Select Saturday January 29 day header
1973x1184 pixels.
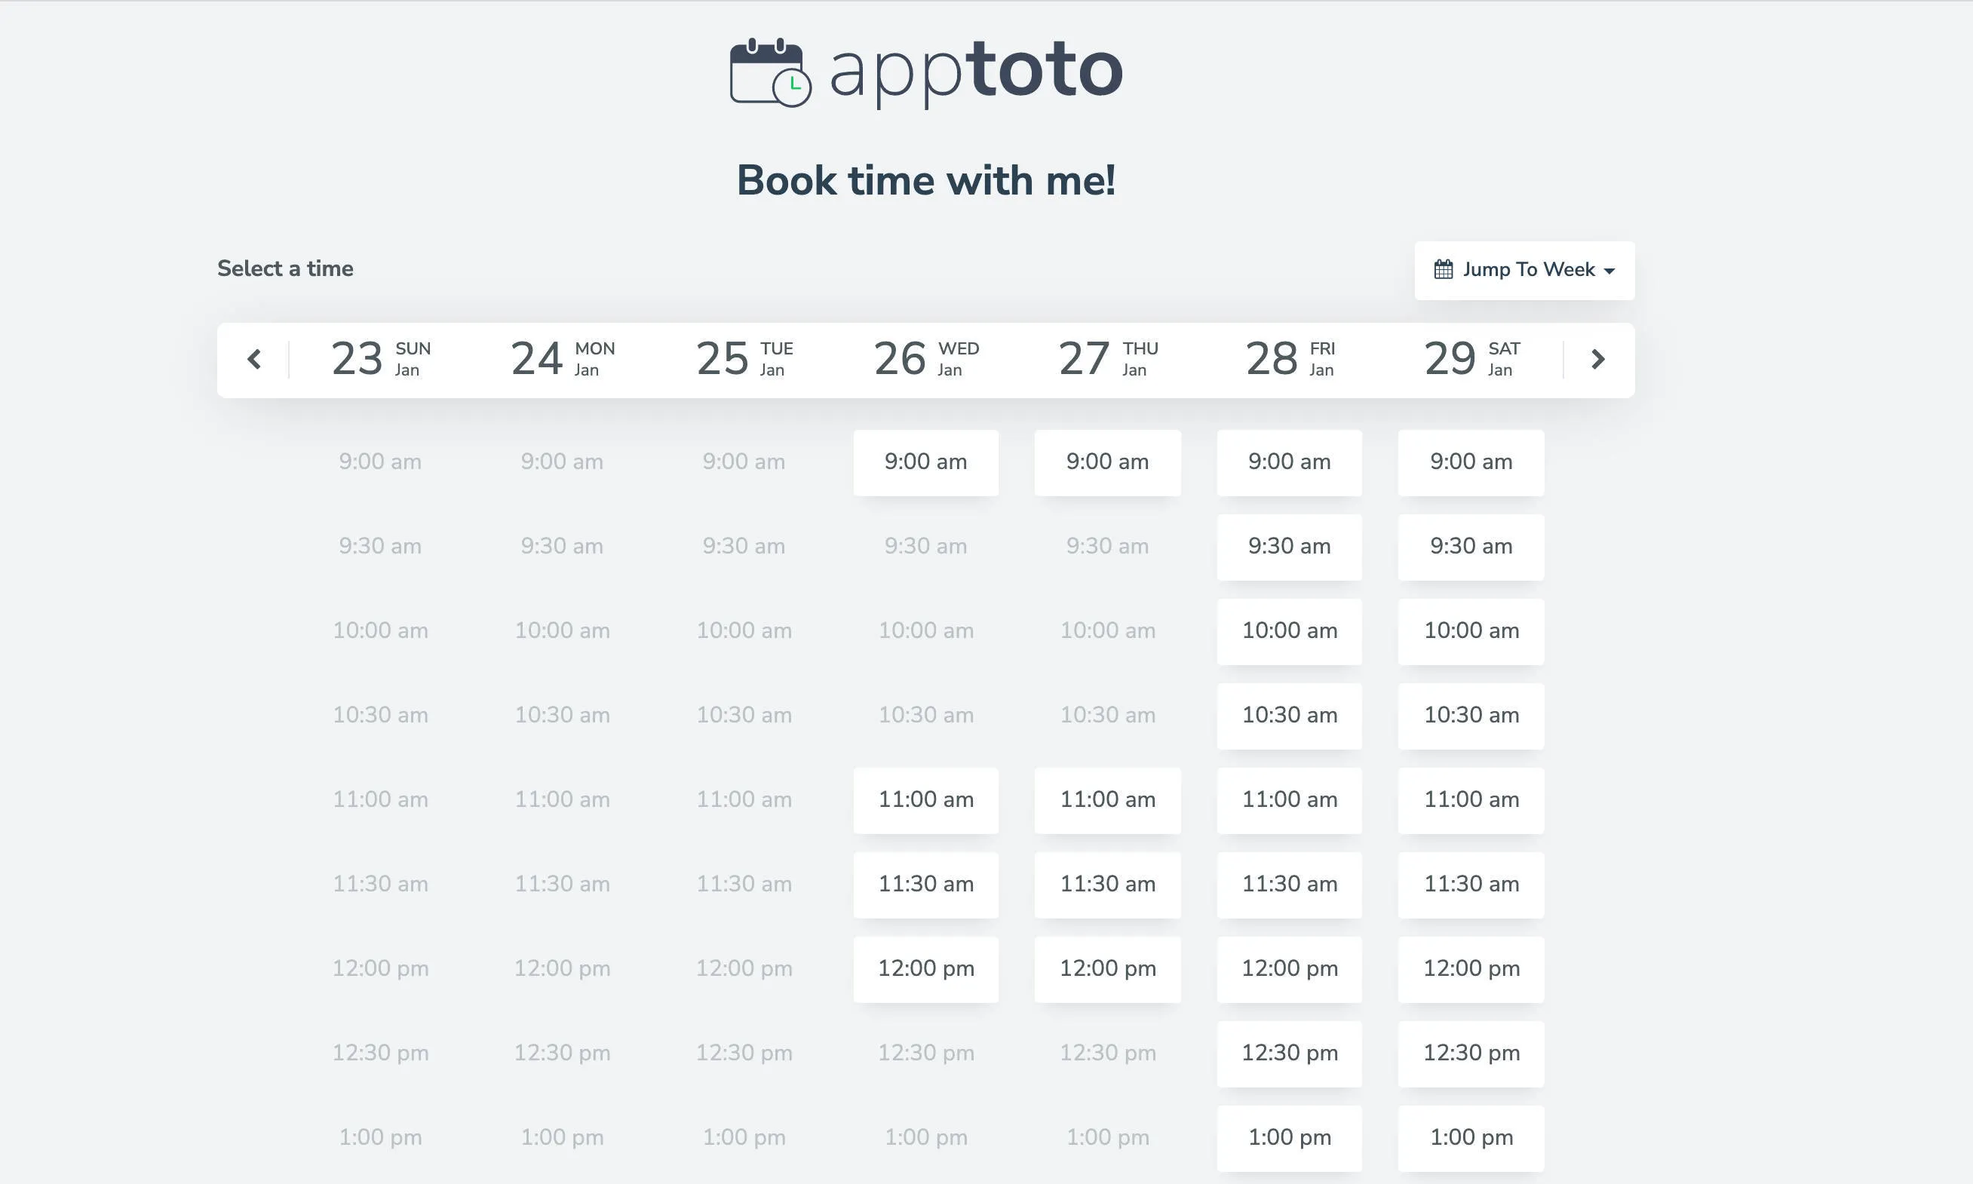(x=1471, y=359)
